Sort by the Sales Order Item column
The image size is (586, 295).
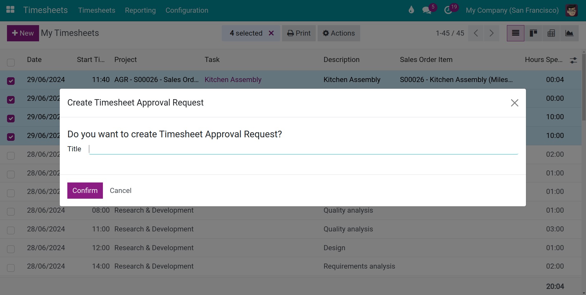click(x=426, y=59)
